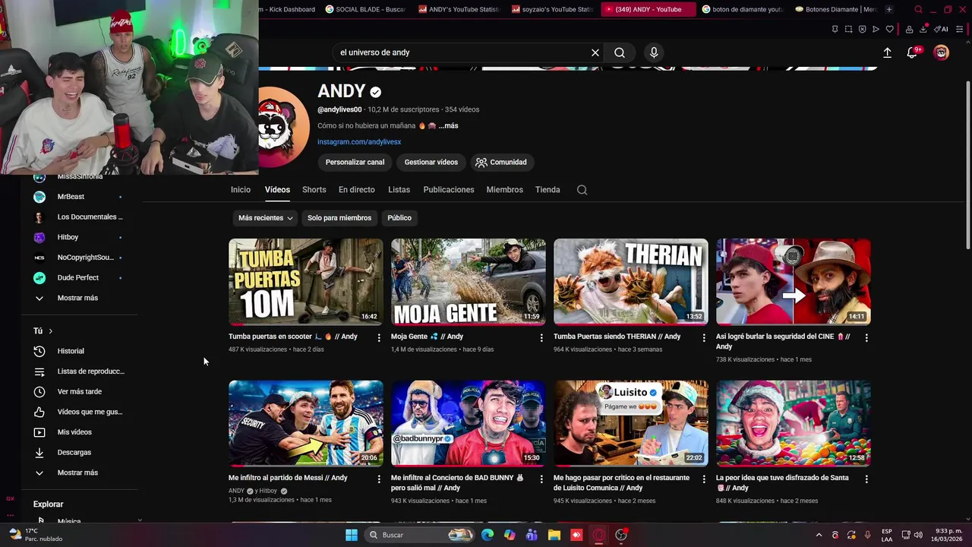Viewport: 972px width, 547px height.
Task: Open Dude Perfect subscription in sidebar
Action: pos(79,277)
